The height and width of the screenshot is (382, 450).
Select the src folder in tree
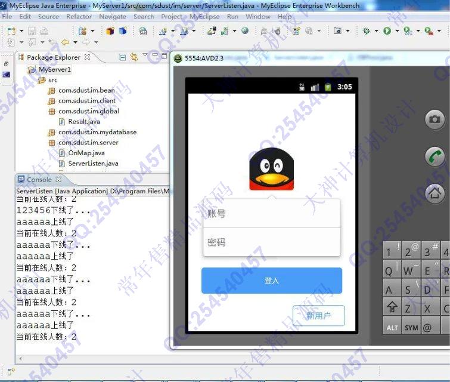(53, 80)
